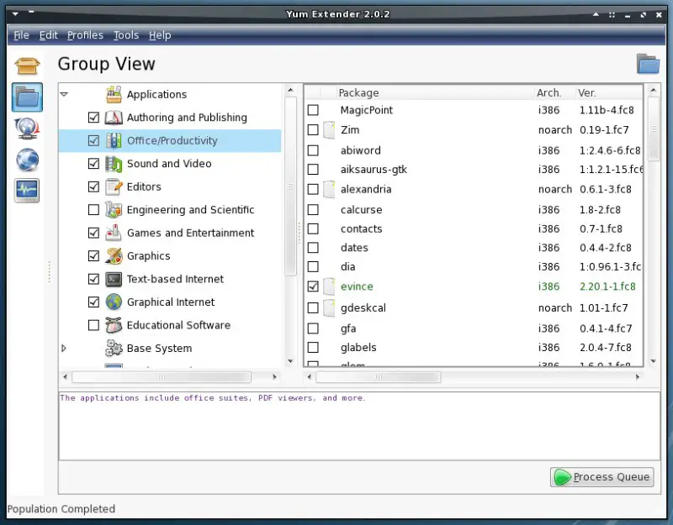Open the globe-shaped Repository View sidebar icon
Image resolution: width=673 pixels, height=525 pixels.
[27, 159]
